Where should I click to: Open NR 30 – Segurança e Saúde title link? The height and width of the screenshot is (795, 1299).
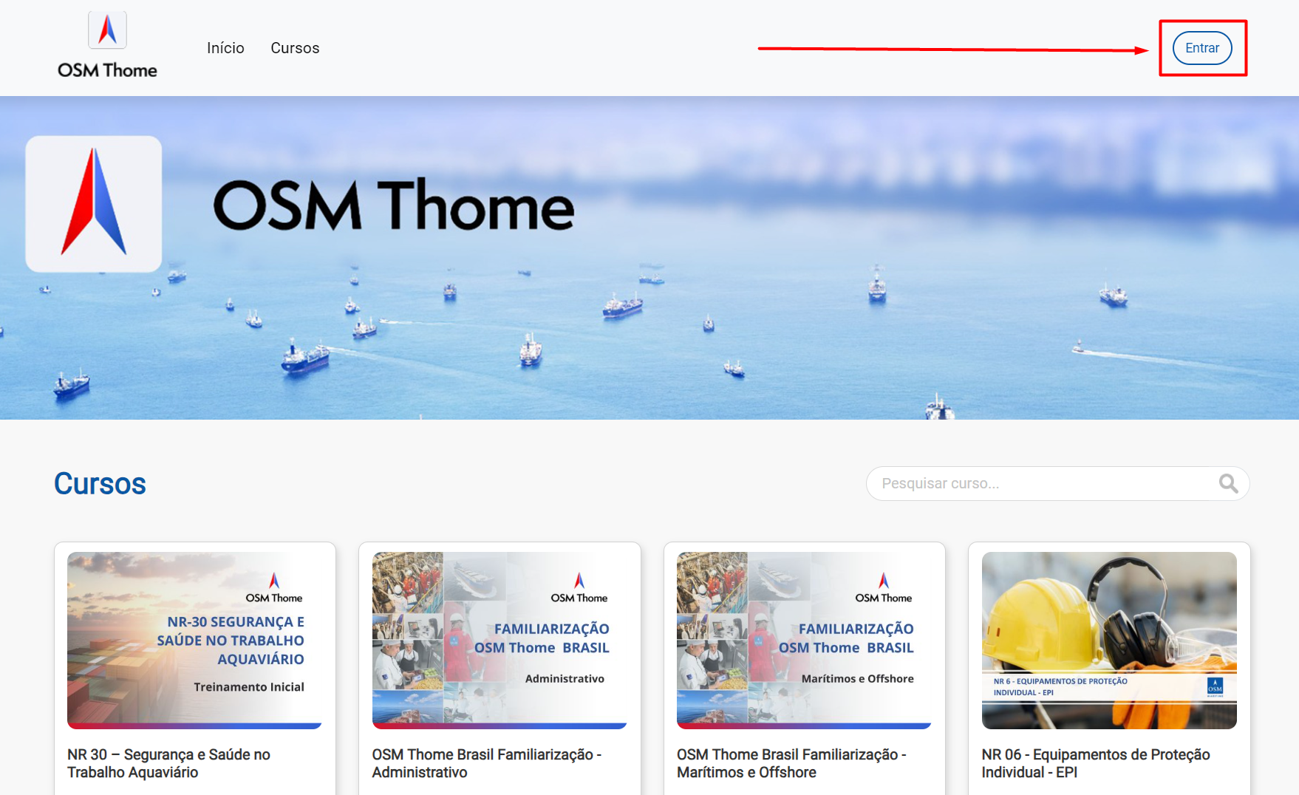coord(168,763)
